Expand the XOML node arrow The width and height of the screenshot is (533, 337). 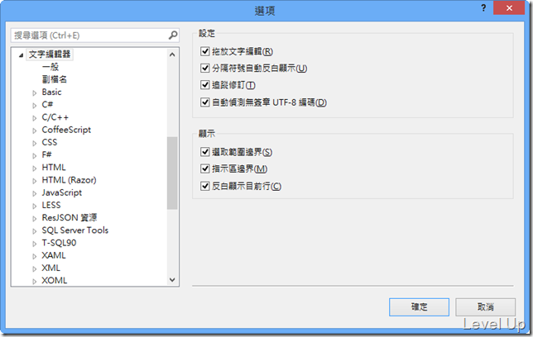(x=34, y=281)
